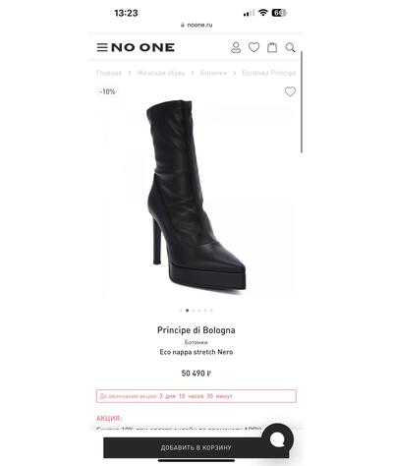
Task: Open the user account profile icon
Action: (x=236, y=47)
